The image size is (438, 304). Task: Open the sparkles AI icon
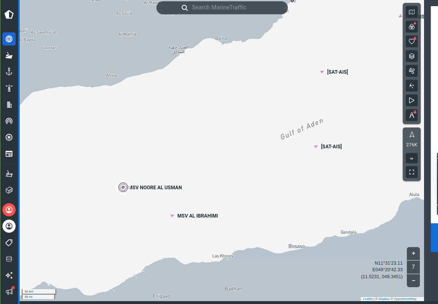click(9, 275)
